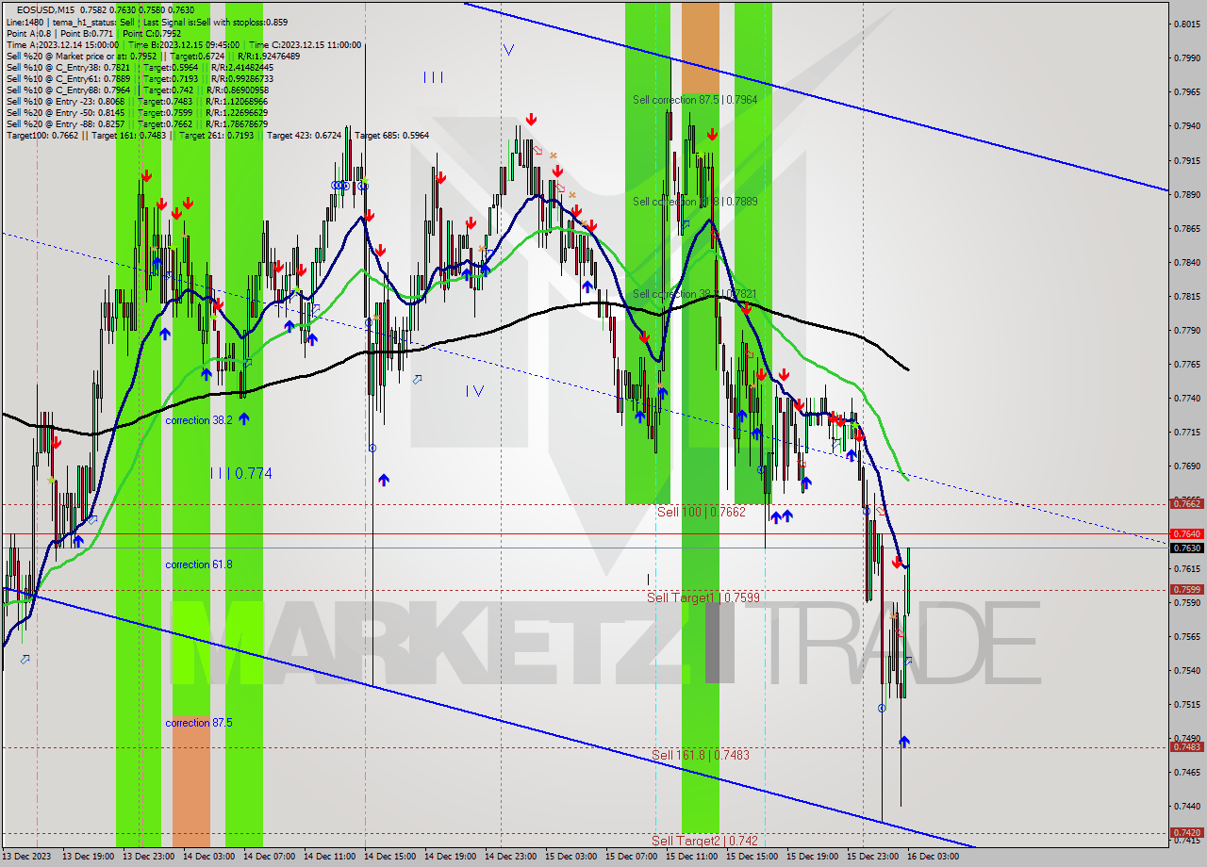The width and height of the screenshot is (1207, 867).
Task: Select the 'Sell Target1 | 0.7599' label
Action: [x=703, y=597]
